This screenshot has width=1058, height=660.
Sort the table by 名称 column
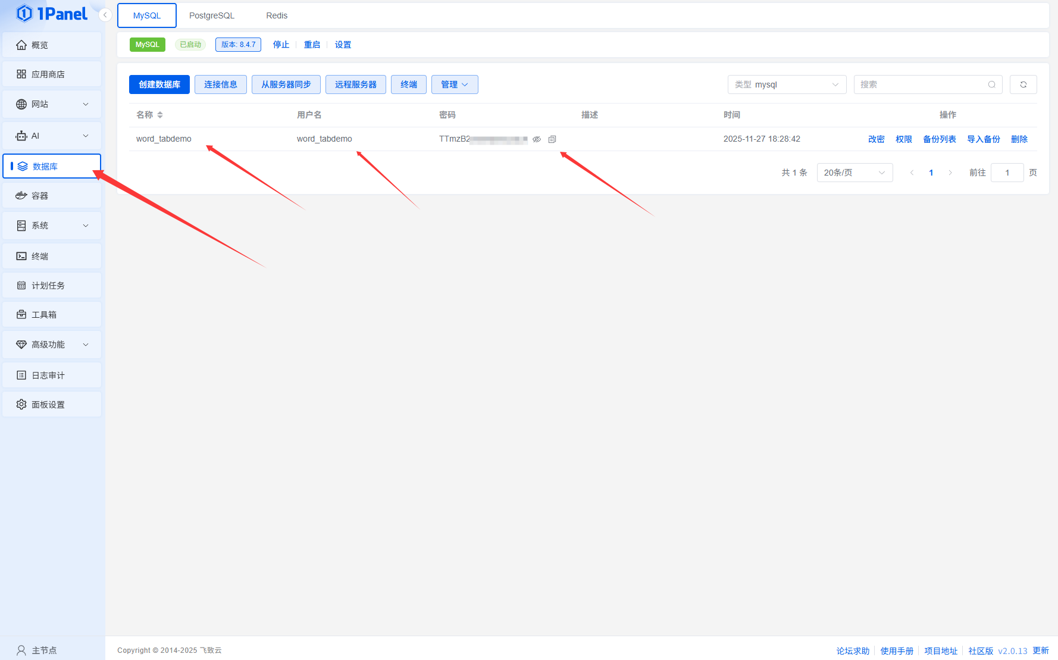point(159,115)
